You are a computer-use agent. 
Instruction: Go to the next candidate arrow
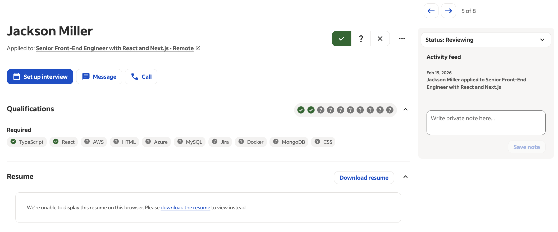448,11
